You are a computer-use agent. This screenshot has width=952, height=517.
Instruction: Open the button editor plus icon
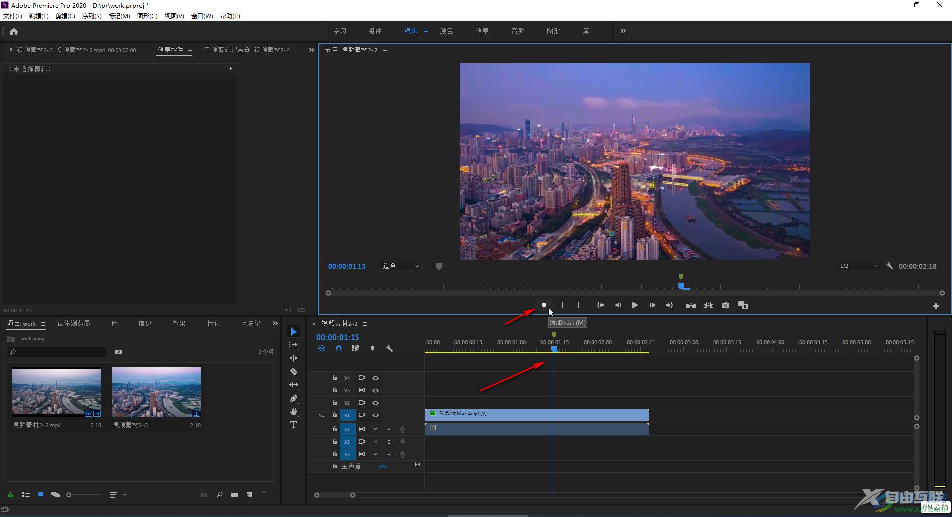(x=936, y=306)
